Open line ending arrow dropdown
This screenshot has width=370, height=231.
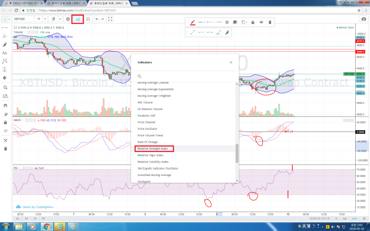pyautogui.click(x=218, y=22)
